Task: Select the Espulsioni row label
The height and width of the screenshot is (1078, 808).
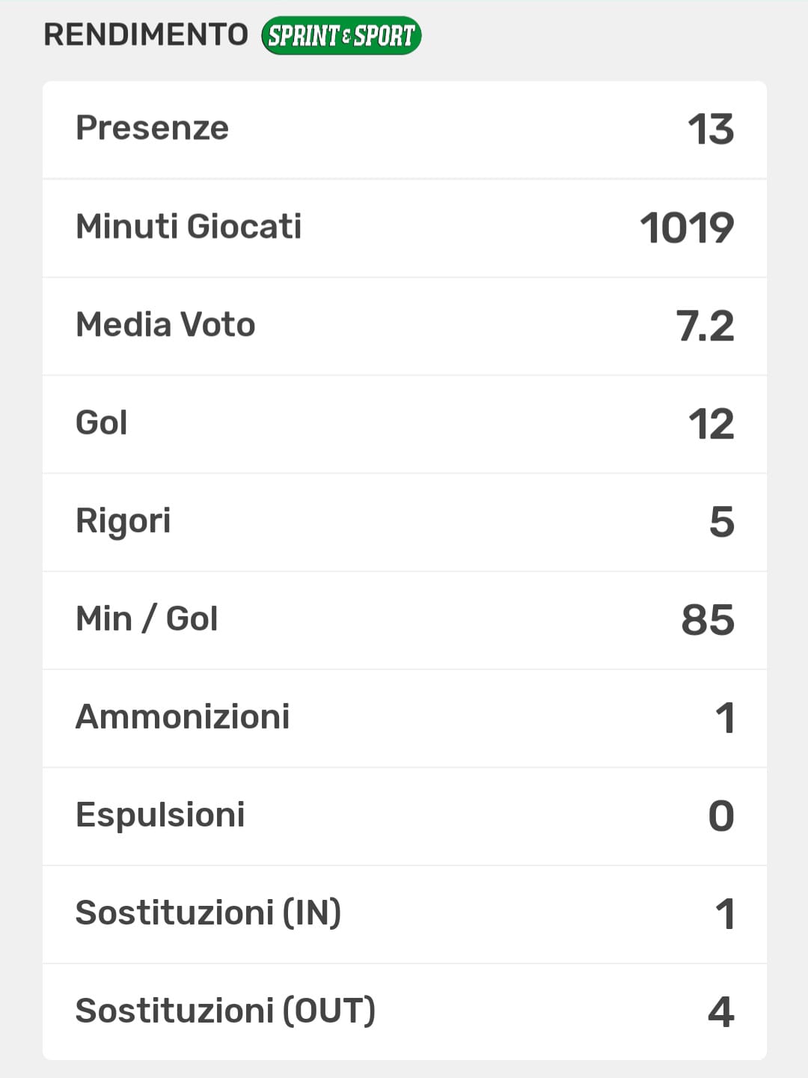Action: click(x=160, y=815)
